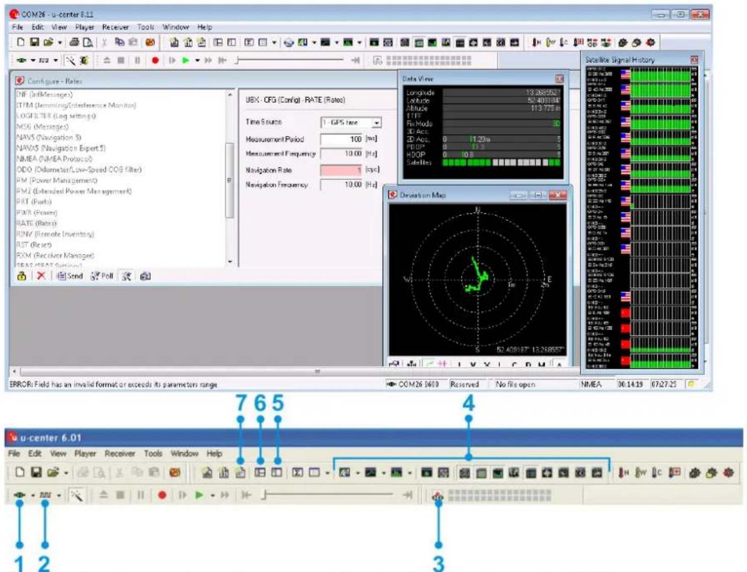Click Save icon in u-center 8.11 toolbar
The image size is (747, 572).
(x=34, y=43)
